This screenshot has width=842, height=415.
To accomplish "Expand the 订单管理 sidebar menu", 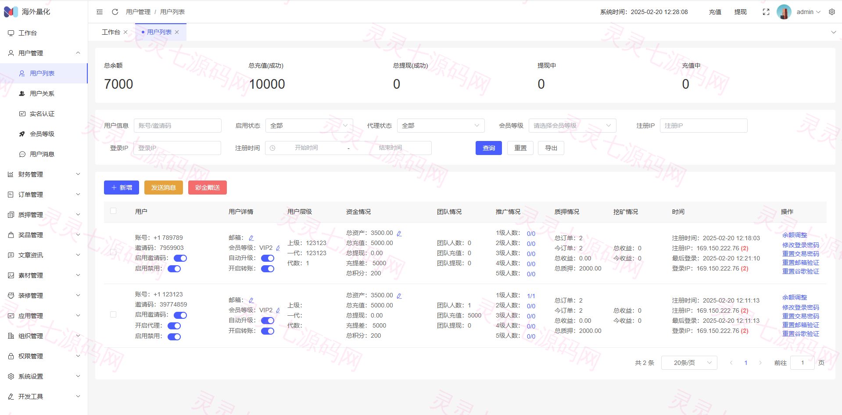I will (x=44, y=195).
